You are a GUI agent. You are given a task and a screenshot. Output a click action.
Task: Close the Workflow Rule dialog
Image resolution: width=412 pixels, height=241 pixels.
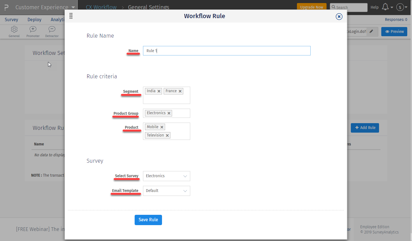click(339, 17)
